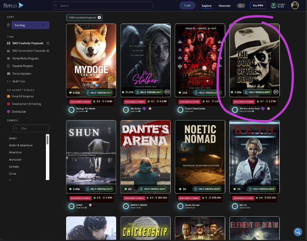This screenshot has width=307, height=241.
Task: Open the Newsreel tab
Action: coord(224,6)
